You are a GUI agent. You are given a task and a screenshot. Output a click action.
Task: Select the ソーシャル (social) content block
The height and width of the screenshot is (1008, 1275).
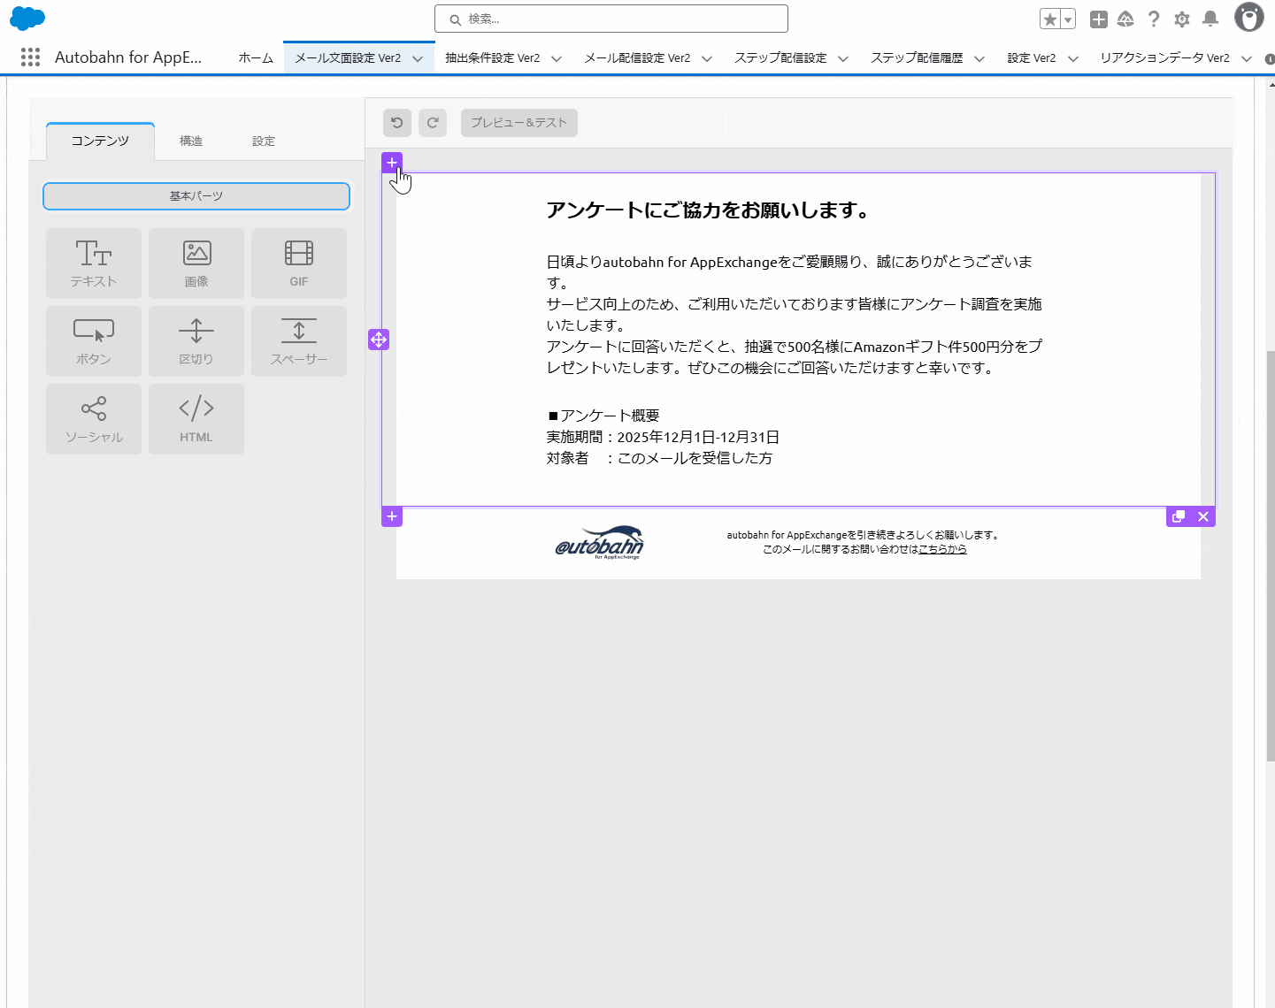coord(94,418)
